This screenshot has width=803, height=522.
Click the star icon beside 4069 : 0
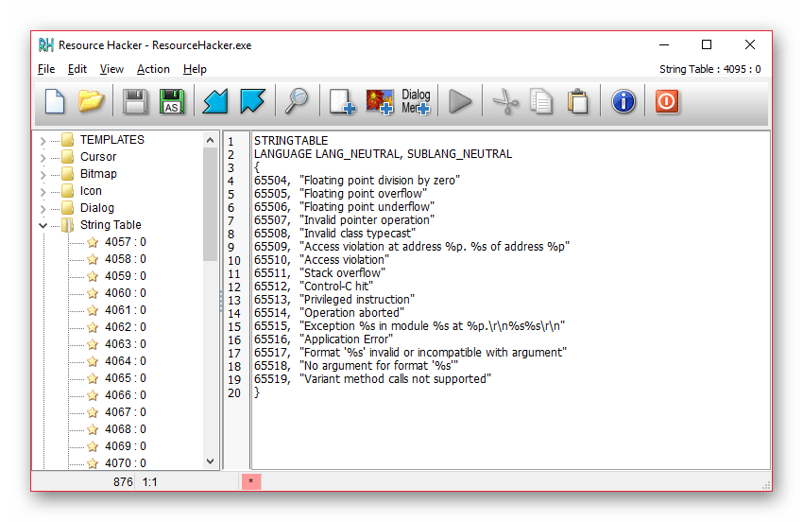click(x=93, y=446)
